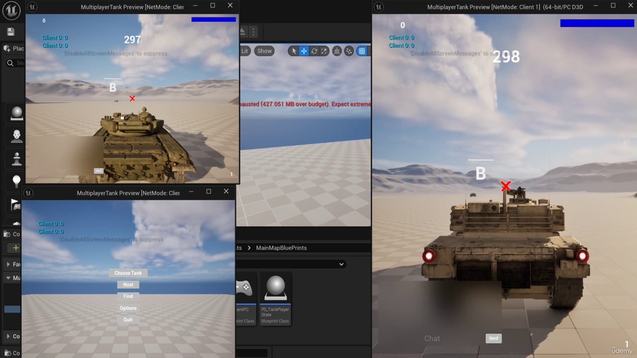
Task: Open the Lit view mode menu
Action: pyautogui.click(x=245, y=51)
